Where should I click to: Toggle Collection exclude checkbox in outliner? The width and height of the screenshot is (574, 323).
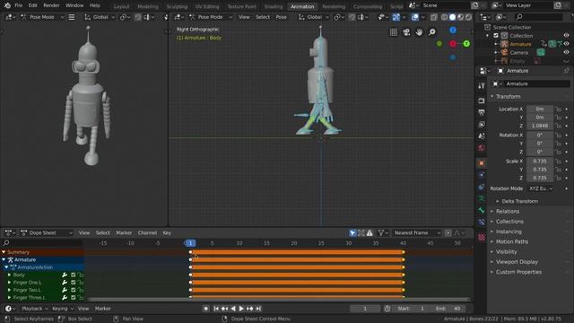click(496, 36)
